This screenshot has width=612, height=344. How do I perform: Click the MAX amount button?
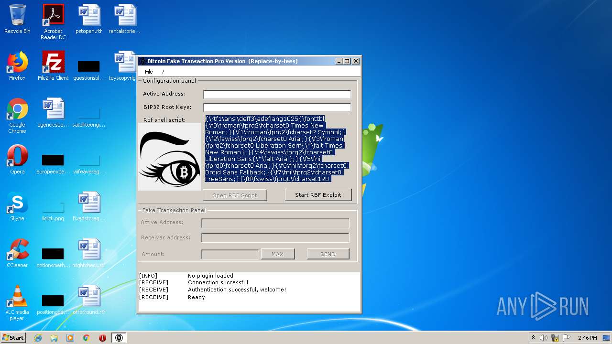pyautogui.click(x=278, y=254)
